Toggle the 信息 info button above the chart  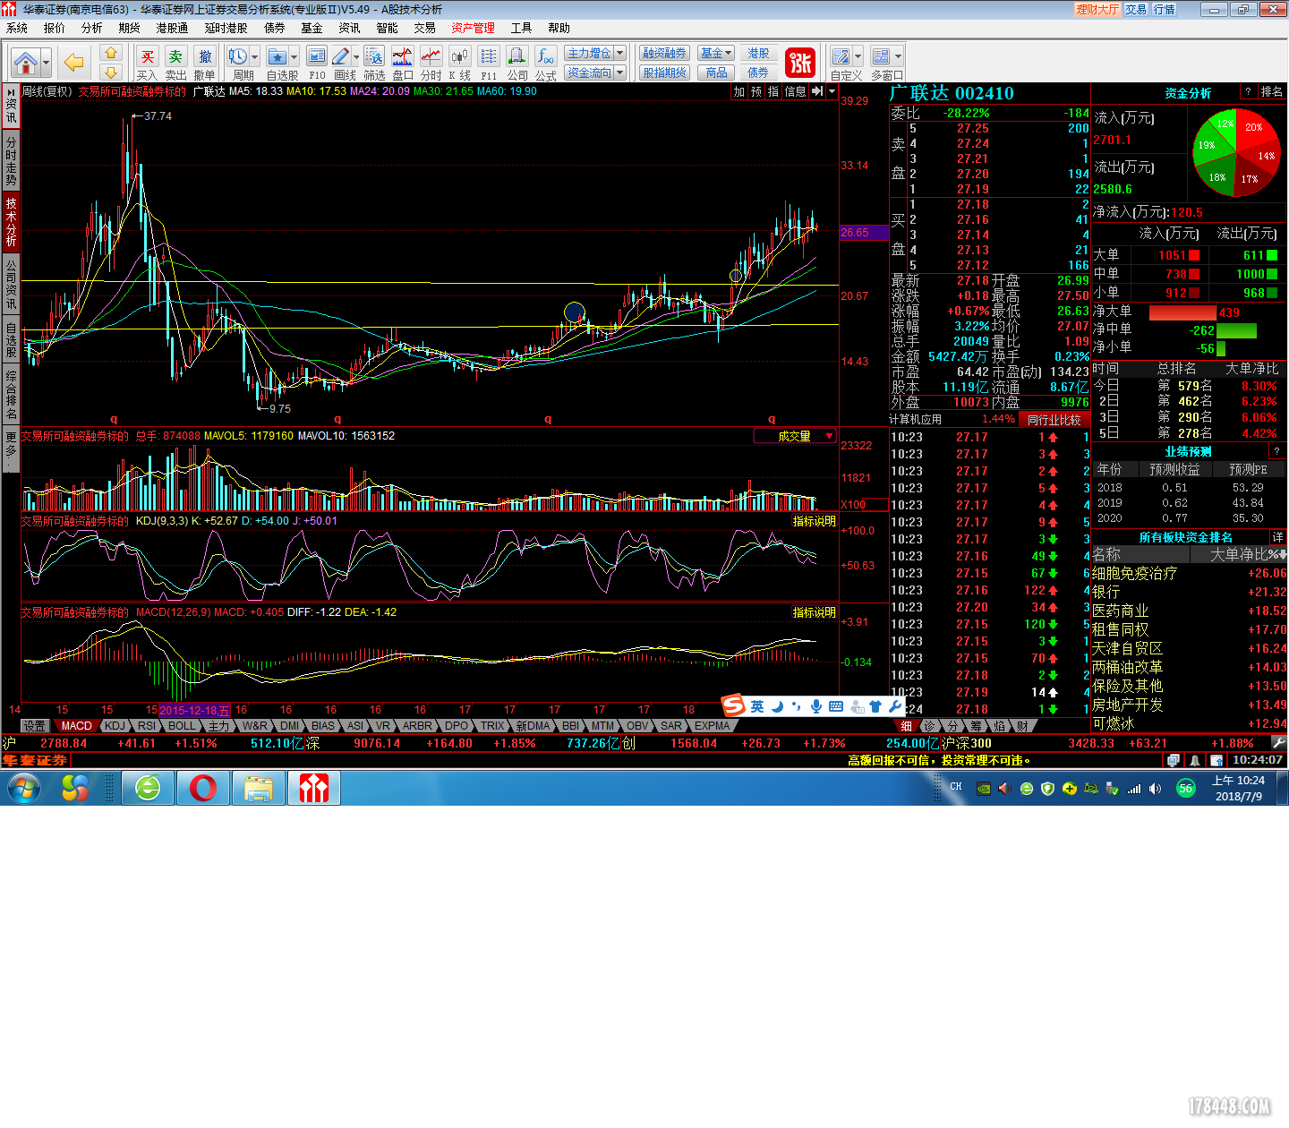[x=795, y=91]
